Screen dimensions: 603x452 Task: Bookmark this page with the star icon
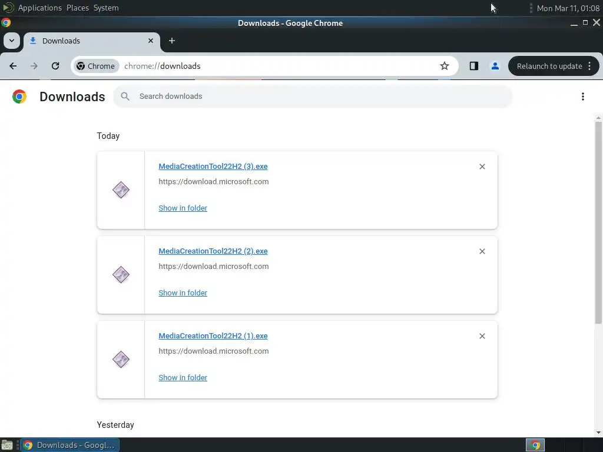point(445,66)
